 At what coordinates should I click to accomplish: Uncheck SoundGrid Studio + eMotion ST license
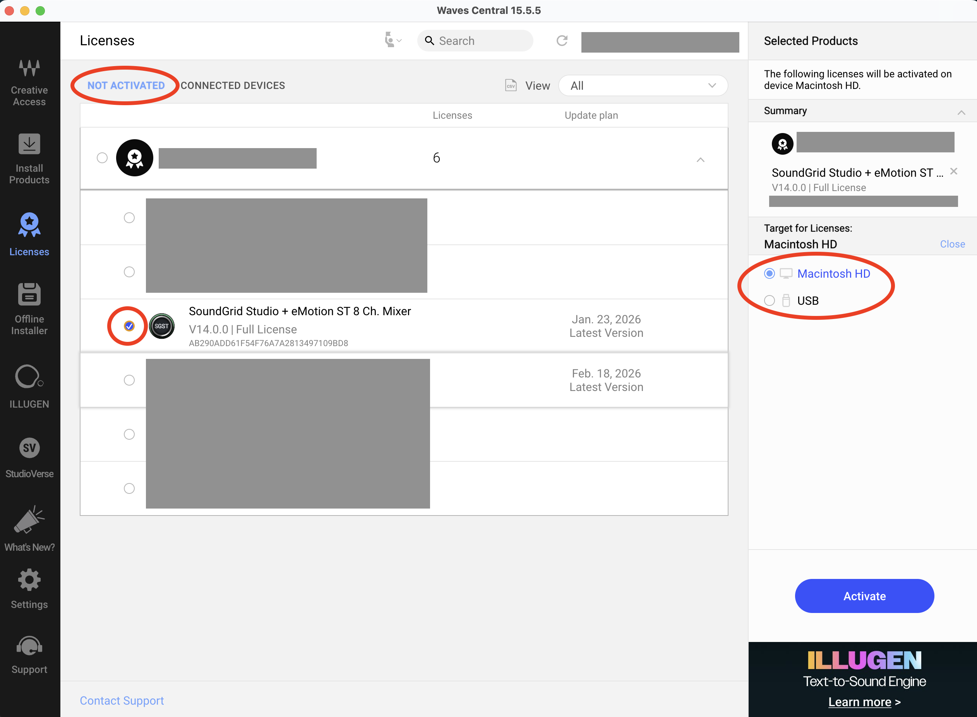[x=129, y=326]
